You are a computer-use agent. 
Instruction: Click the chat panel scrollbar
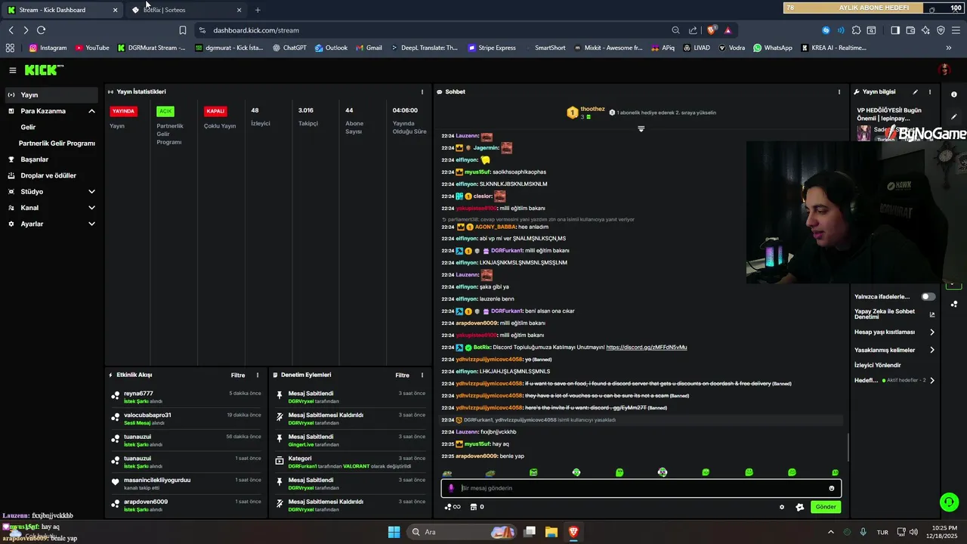pyautogui.click(x=847, y=447)
